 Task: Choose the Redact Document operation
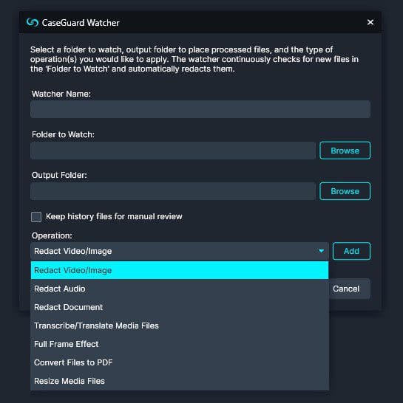point(180,307)
